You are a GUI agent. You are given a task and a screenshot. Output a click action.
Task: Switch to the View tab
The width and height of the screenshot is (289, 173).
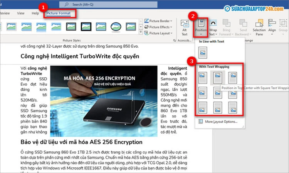pyautogui.click(x=20, y=13)
